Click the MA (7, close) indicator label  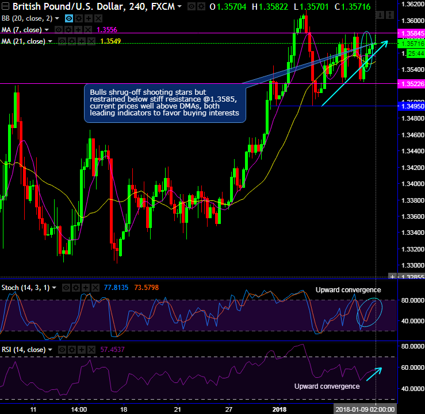coord(22,30)
